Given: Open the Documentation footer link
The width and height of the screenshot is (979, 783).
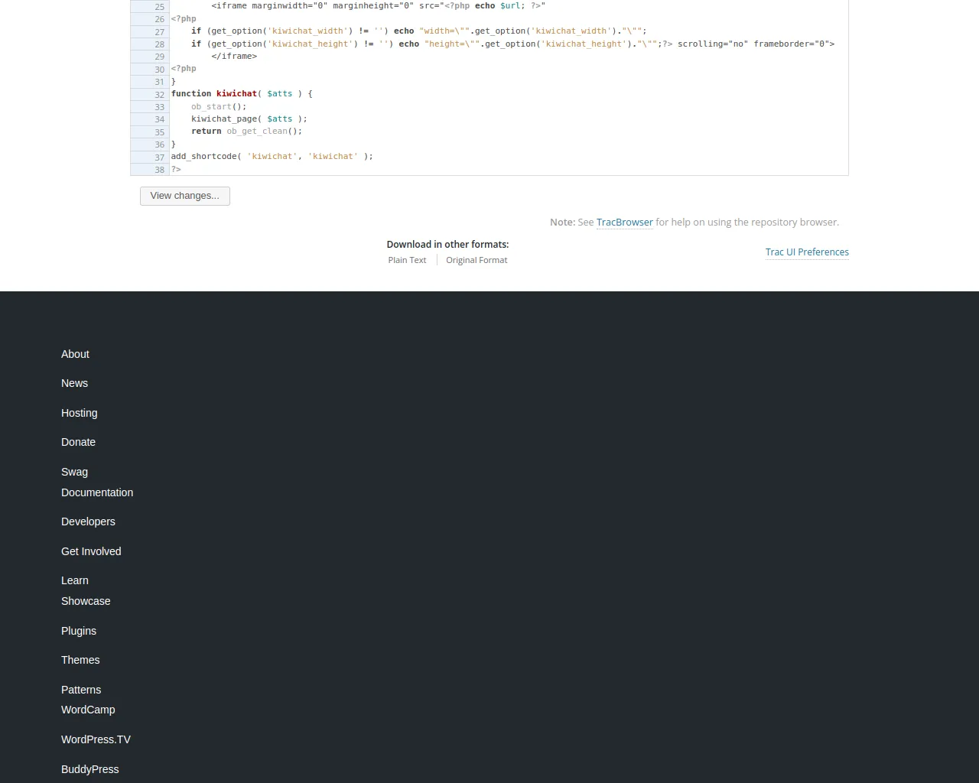Looking at the screenshot, I should pyautogui.click(x=97, y=492).
